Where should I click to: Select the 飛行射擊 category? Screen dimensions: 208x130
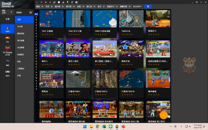(x=24, y=41)
